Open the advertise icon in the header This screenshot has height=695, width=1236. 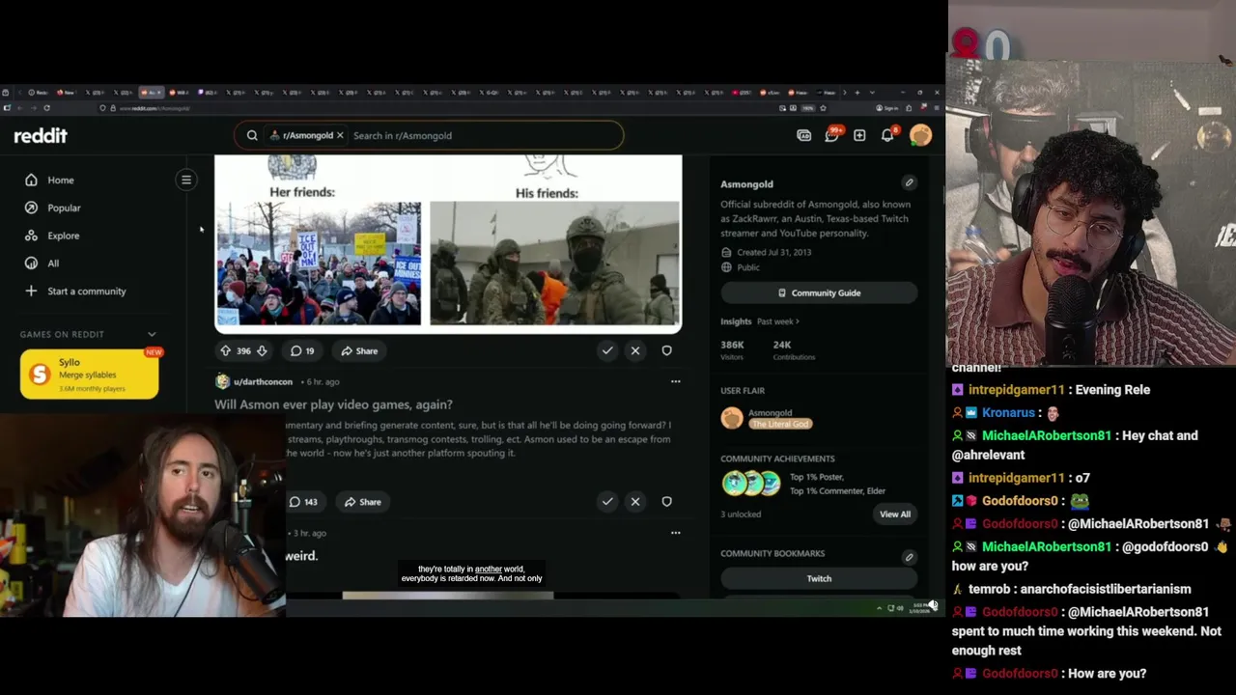pyautogui.click(x=803, y=136)
